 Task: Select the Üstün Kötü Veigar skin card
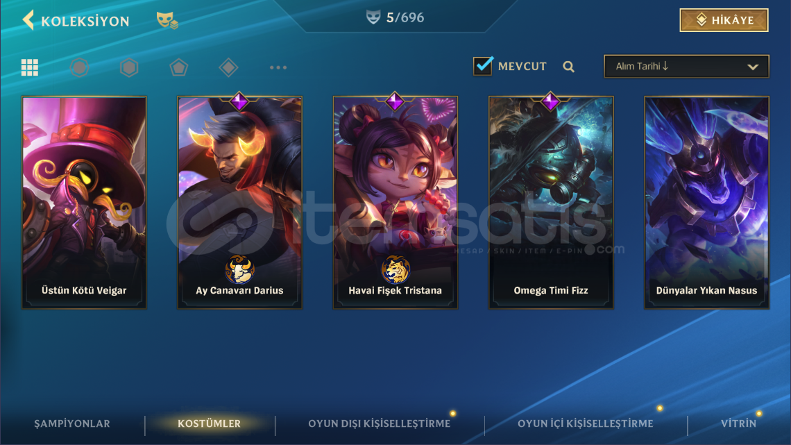(84, 202)
